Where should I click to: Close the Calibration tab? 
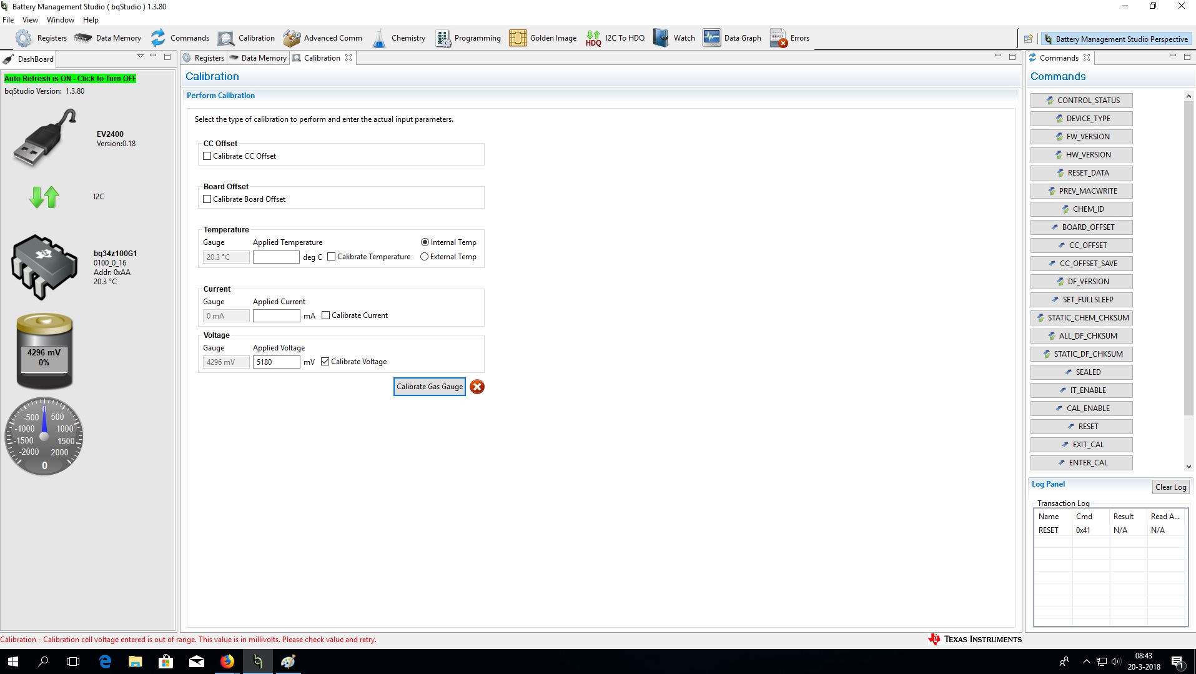[348, 58]
